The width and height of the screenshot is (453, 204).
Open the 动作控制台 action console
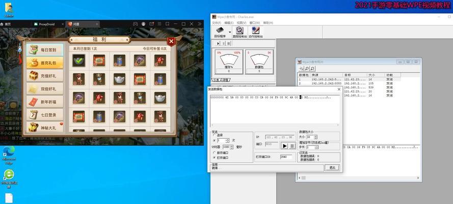[x=256, y=31]
